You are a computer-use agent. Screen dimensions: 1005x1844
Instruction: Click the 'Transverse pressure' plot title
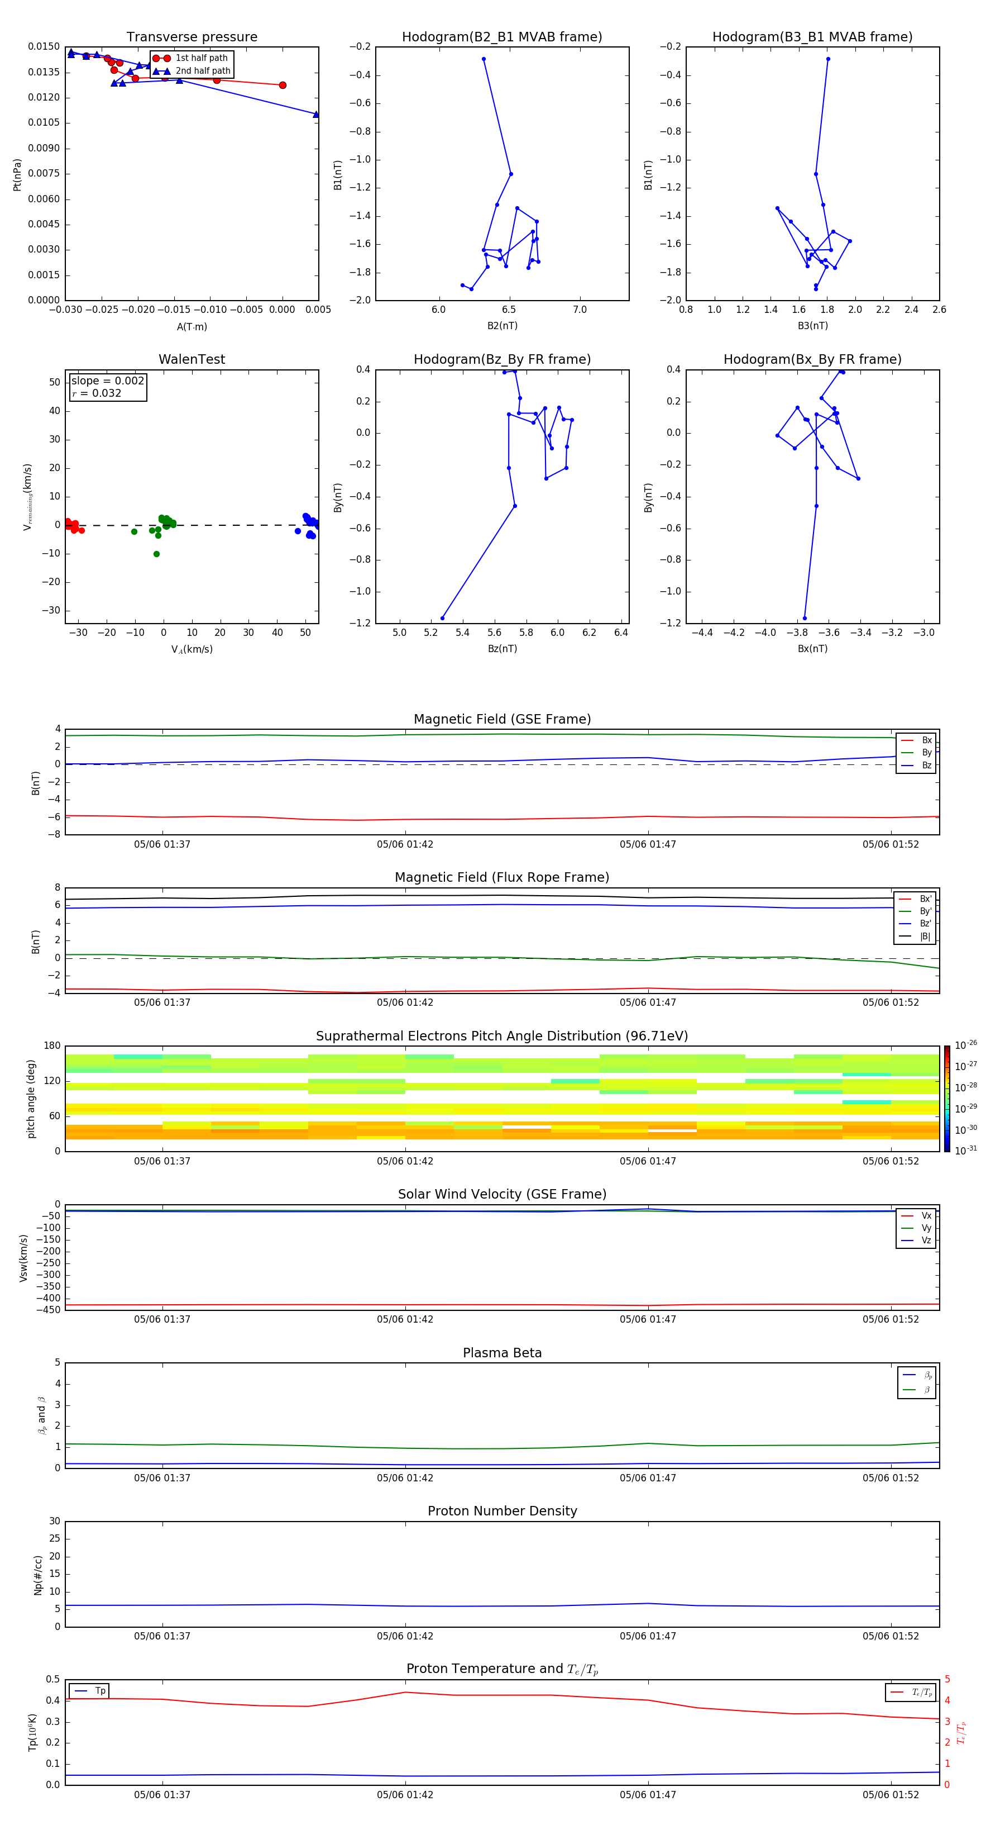click(x=192, y=37)
